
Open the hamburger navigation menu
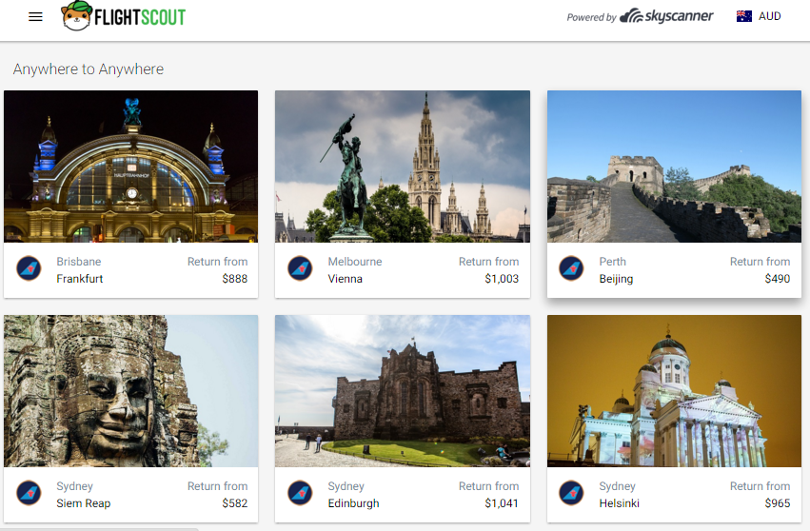coord(35,17)
